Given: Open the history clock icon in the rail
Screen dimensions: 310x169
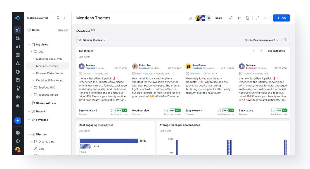Looking at the screenshot, I should [x=18, y=72].
